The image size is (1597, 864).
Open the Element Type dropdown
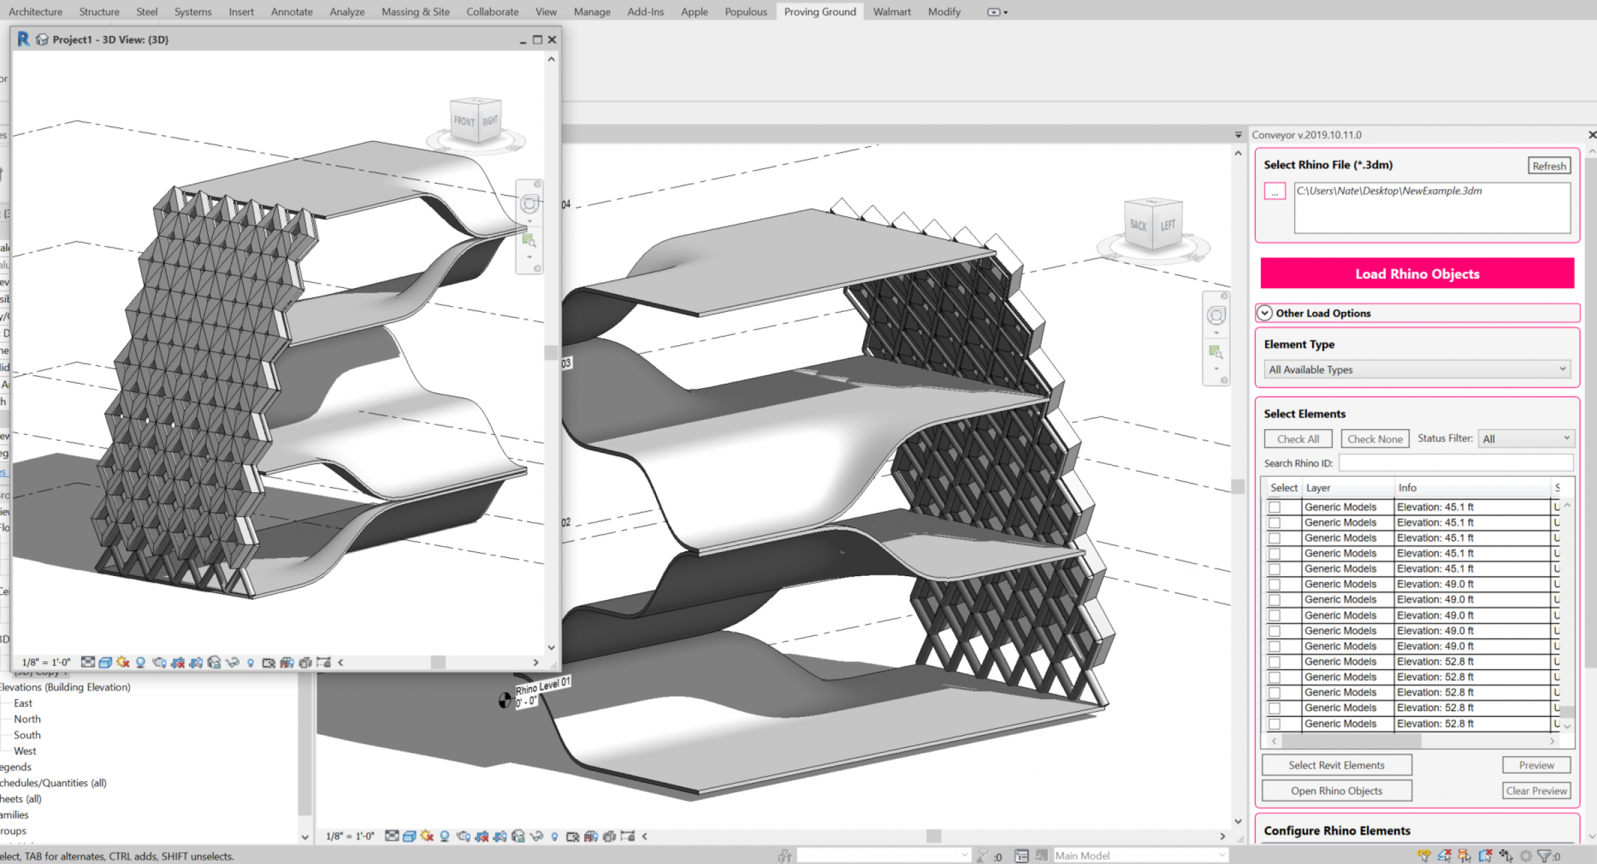pyautogui.click(x=1416, y=369)
